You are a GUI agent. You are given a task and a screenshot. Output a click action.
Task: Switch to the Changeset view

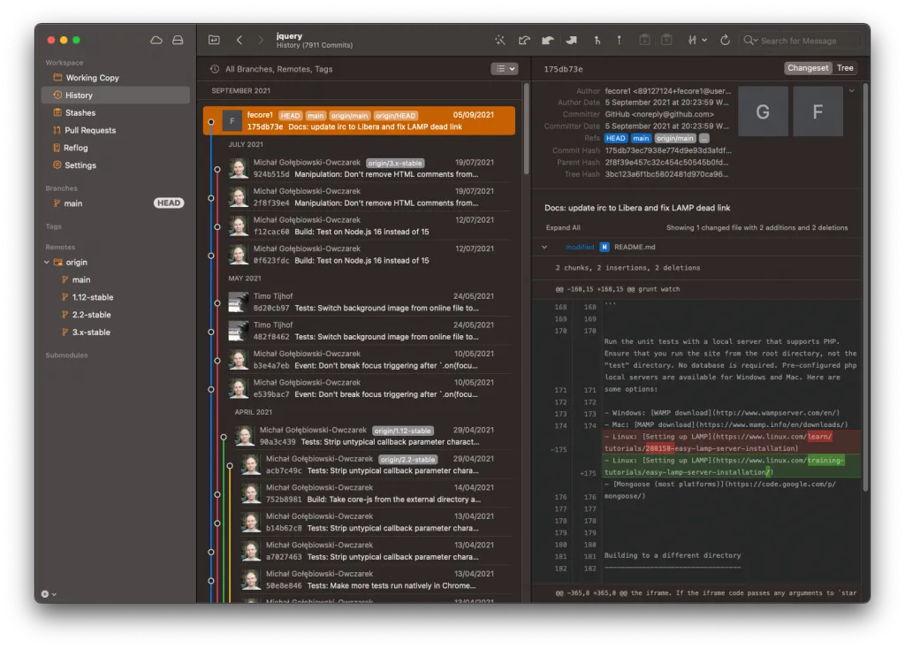[808, 68]
